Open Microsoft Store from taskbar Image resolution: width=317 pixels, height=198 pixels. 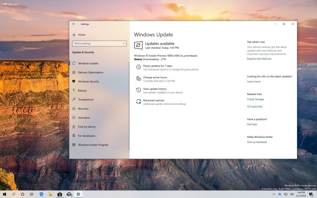[60, 195]
